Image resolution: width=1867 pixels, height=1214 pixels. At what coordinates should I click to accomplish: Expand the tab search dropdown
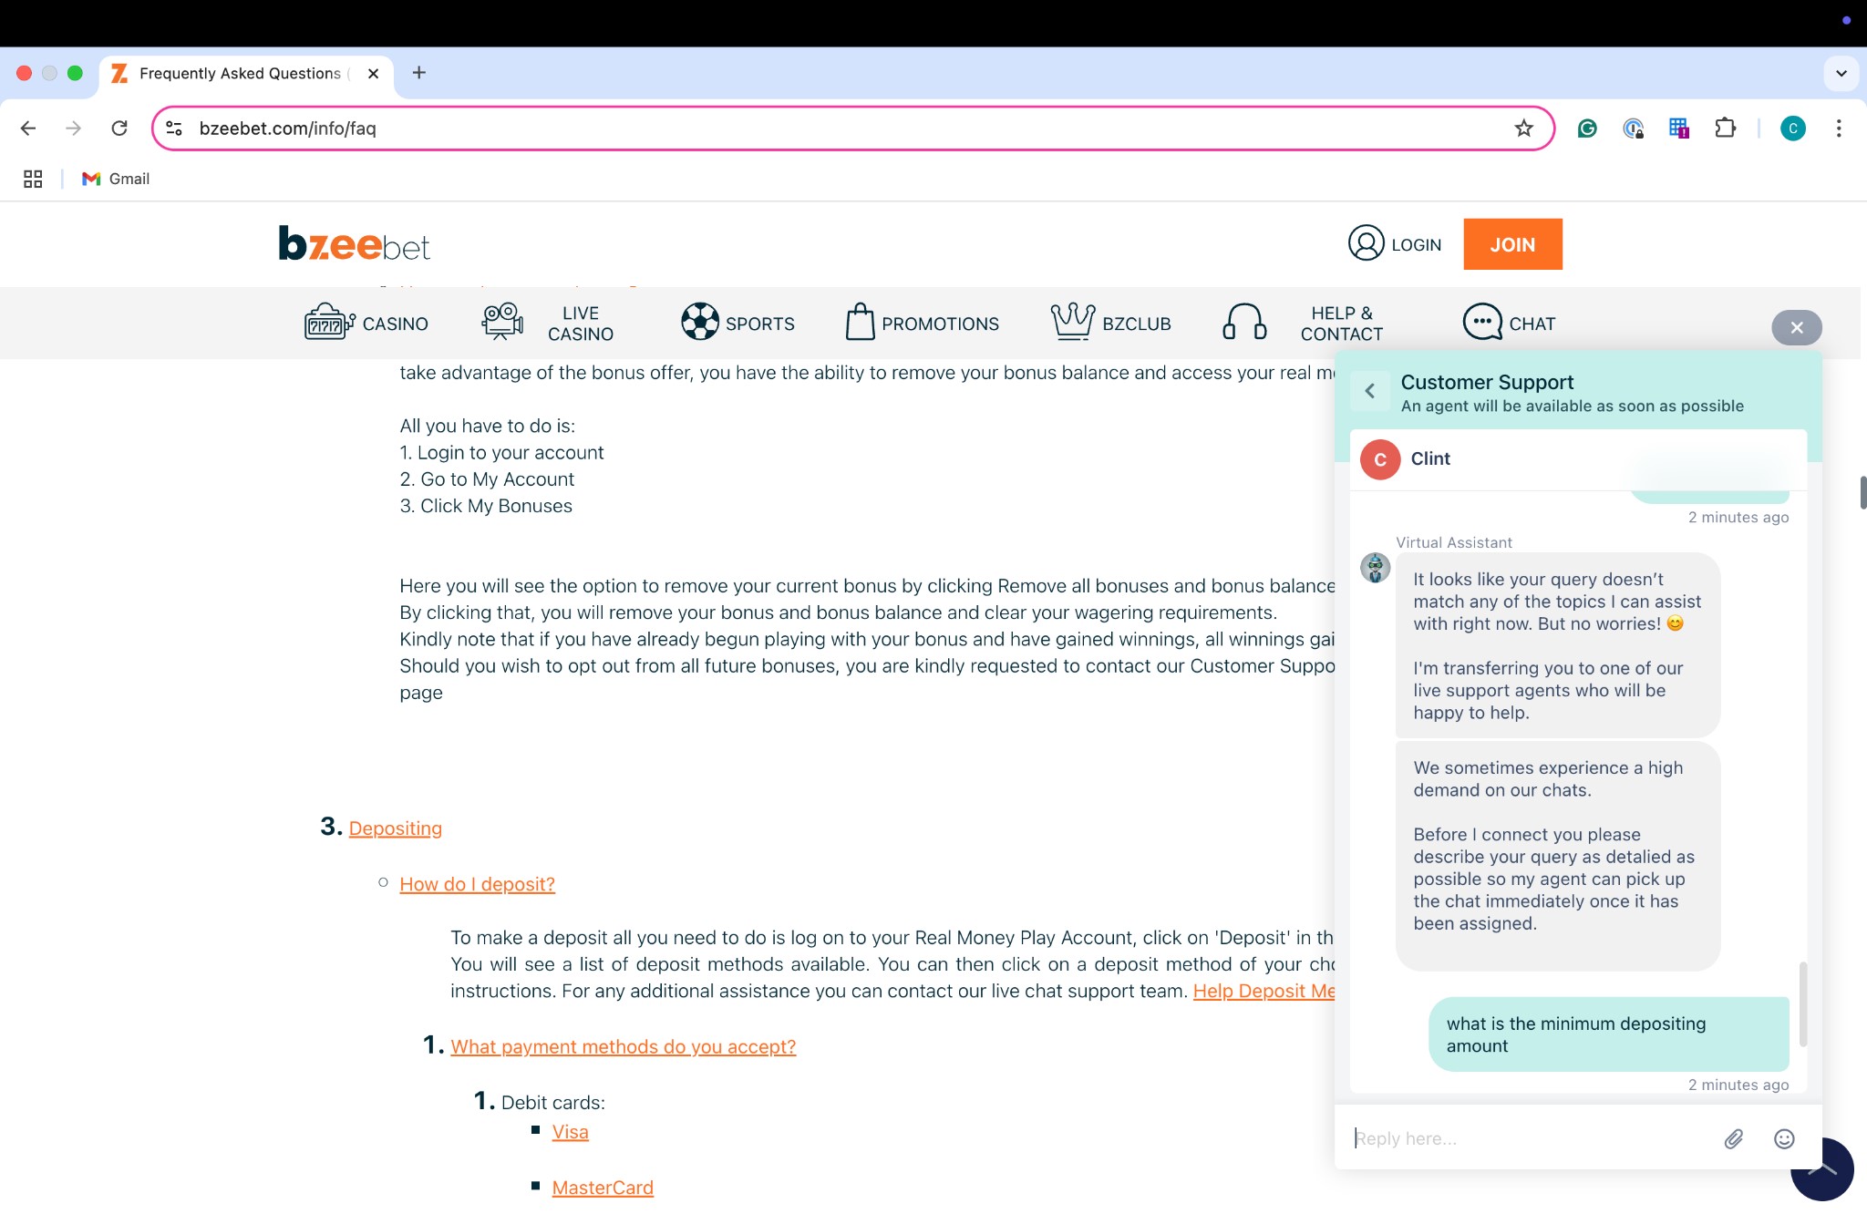point(1841,74)
